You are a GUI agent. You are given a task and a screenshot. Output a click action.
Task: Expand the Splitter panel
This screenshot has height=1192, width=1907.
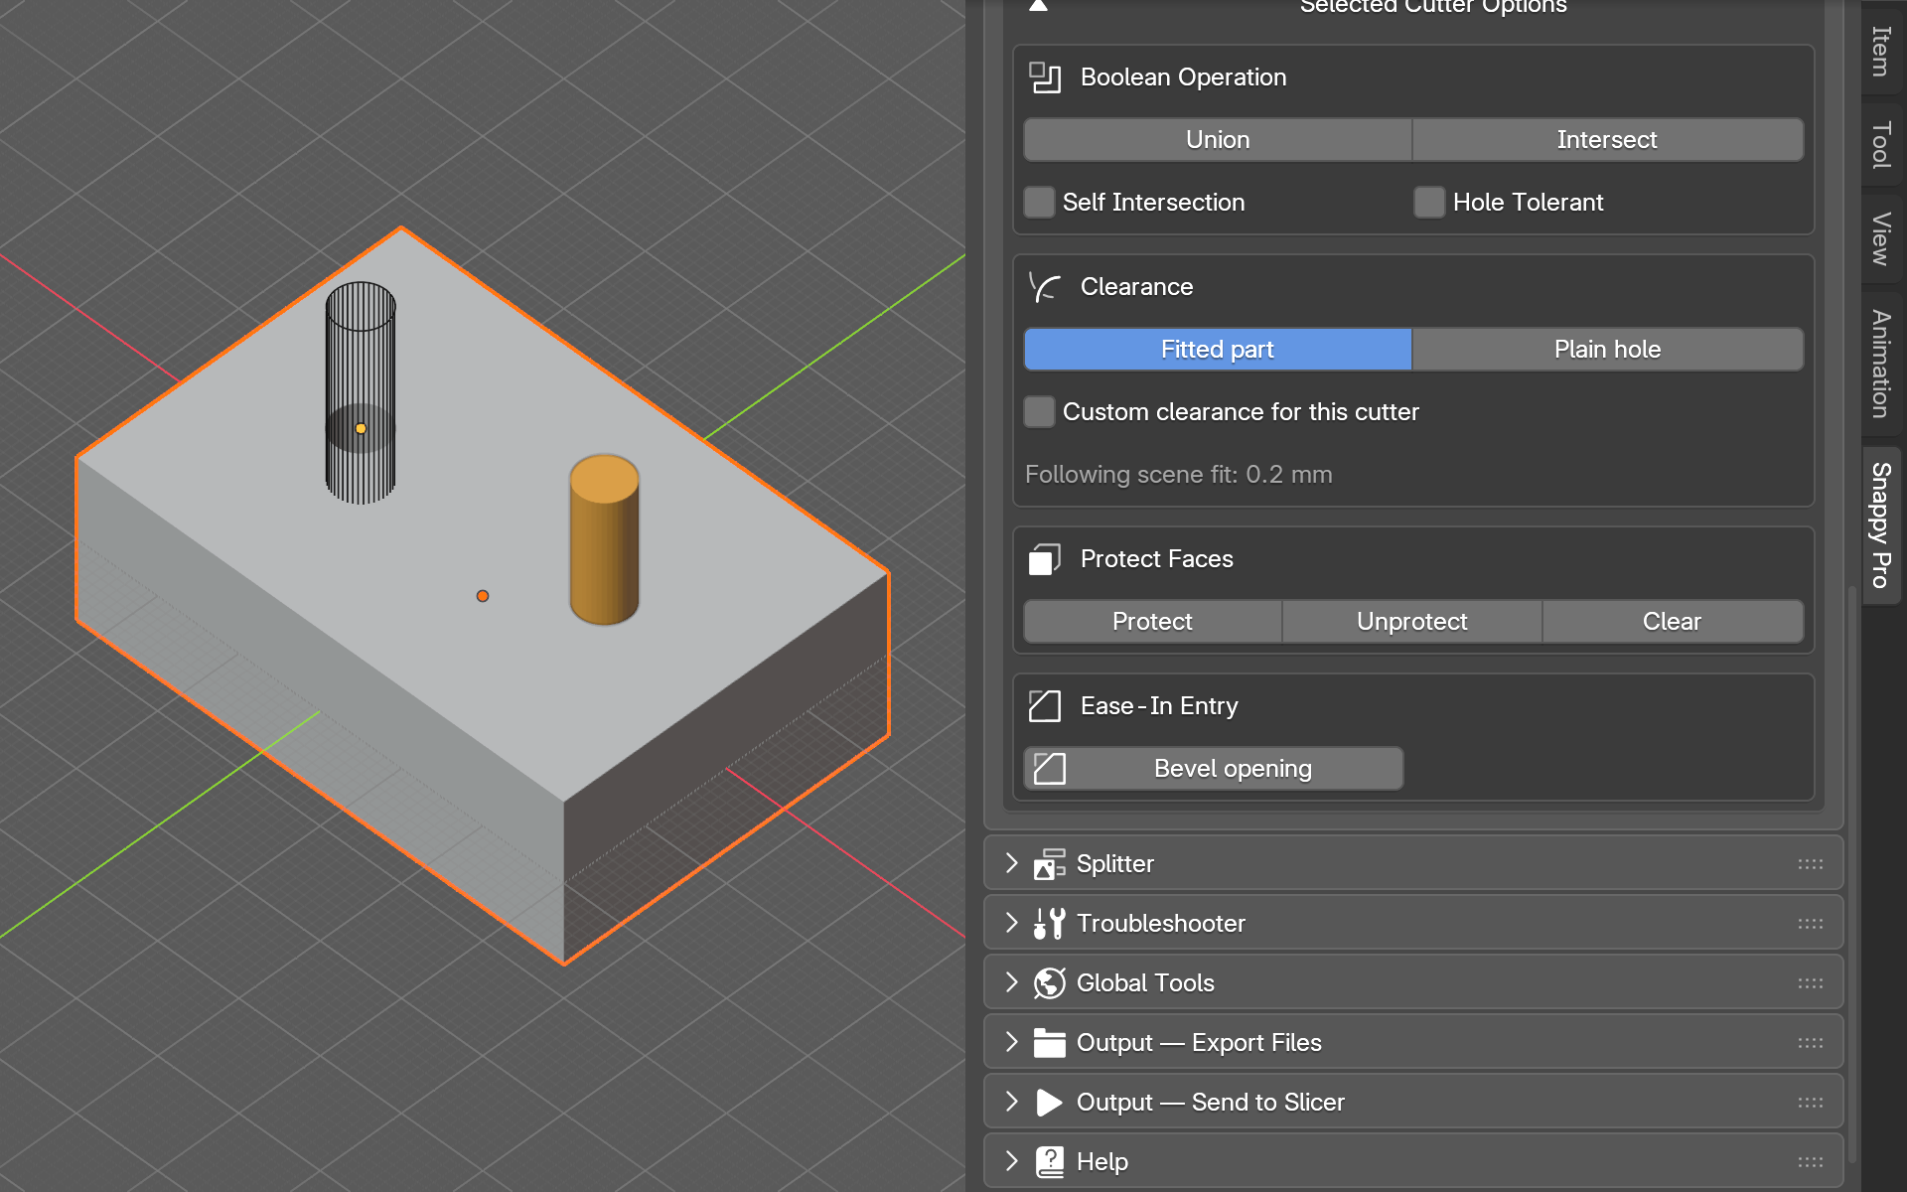click(1011, 863)
